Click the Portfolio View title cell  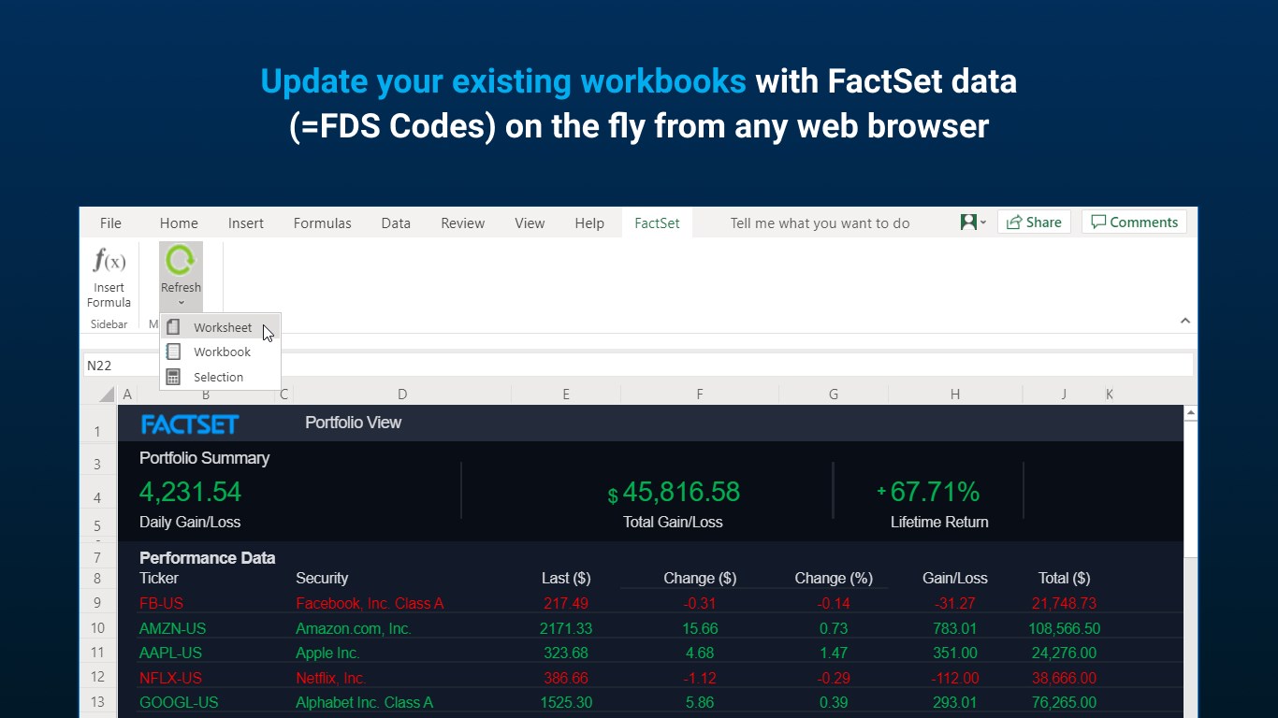pyautogui.click(x=353, y=423)
